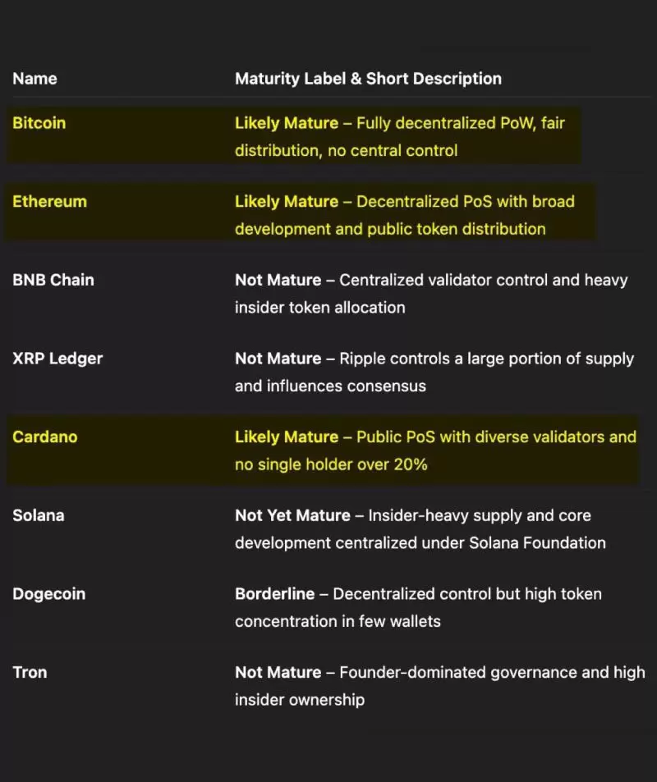Click Cardano's Likely Mature label
The width and height of the screenshot is (657, 782).
287,437
